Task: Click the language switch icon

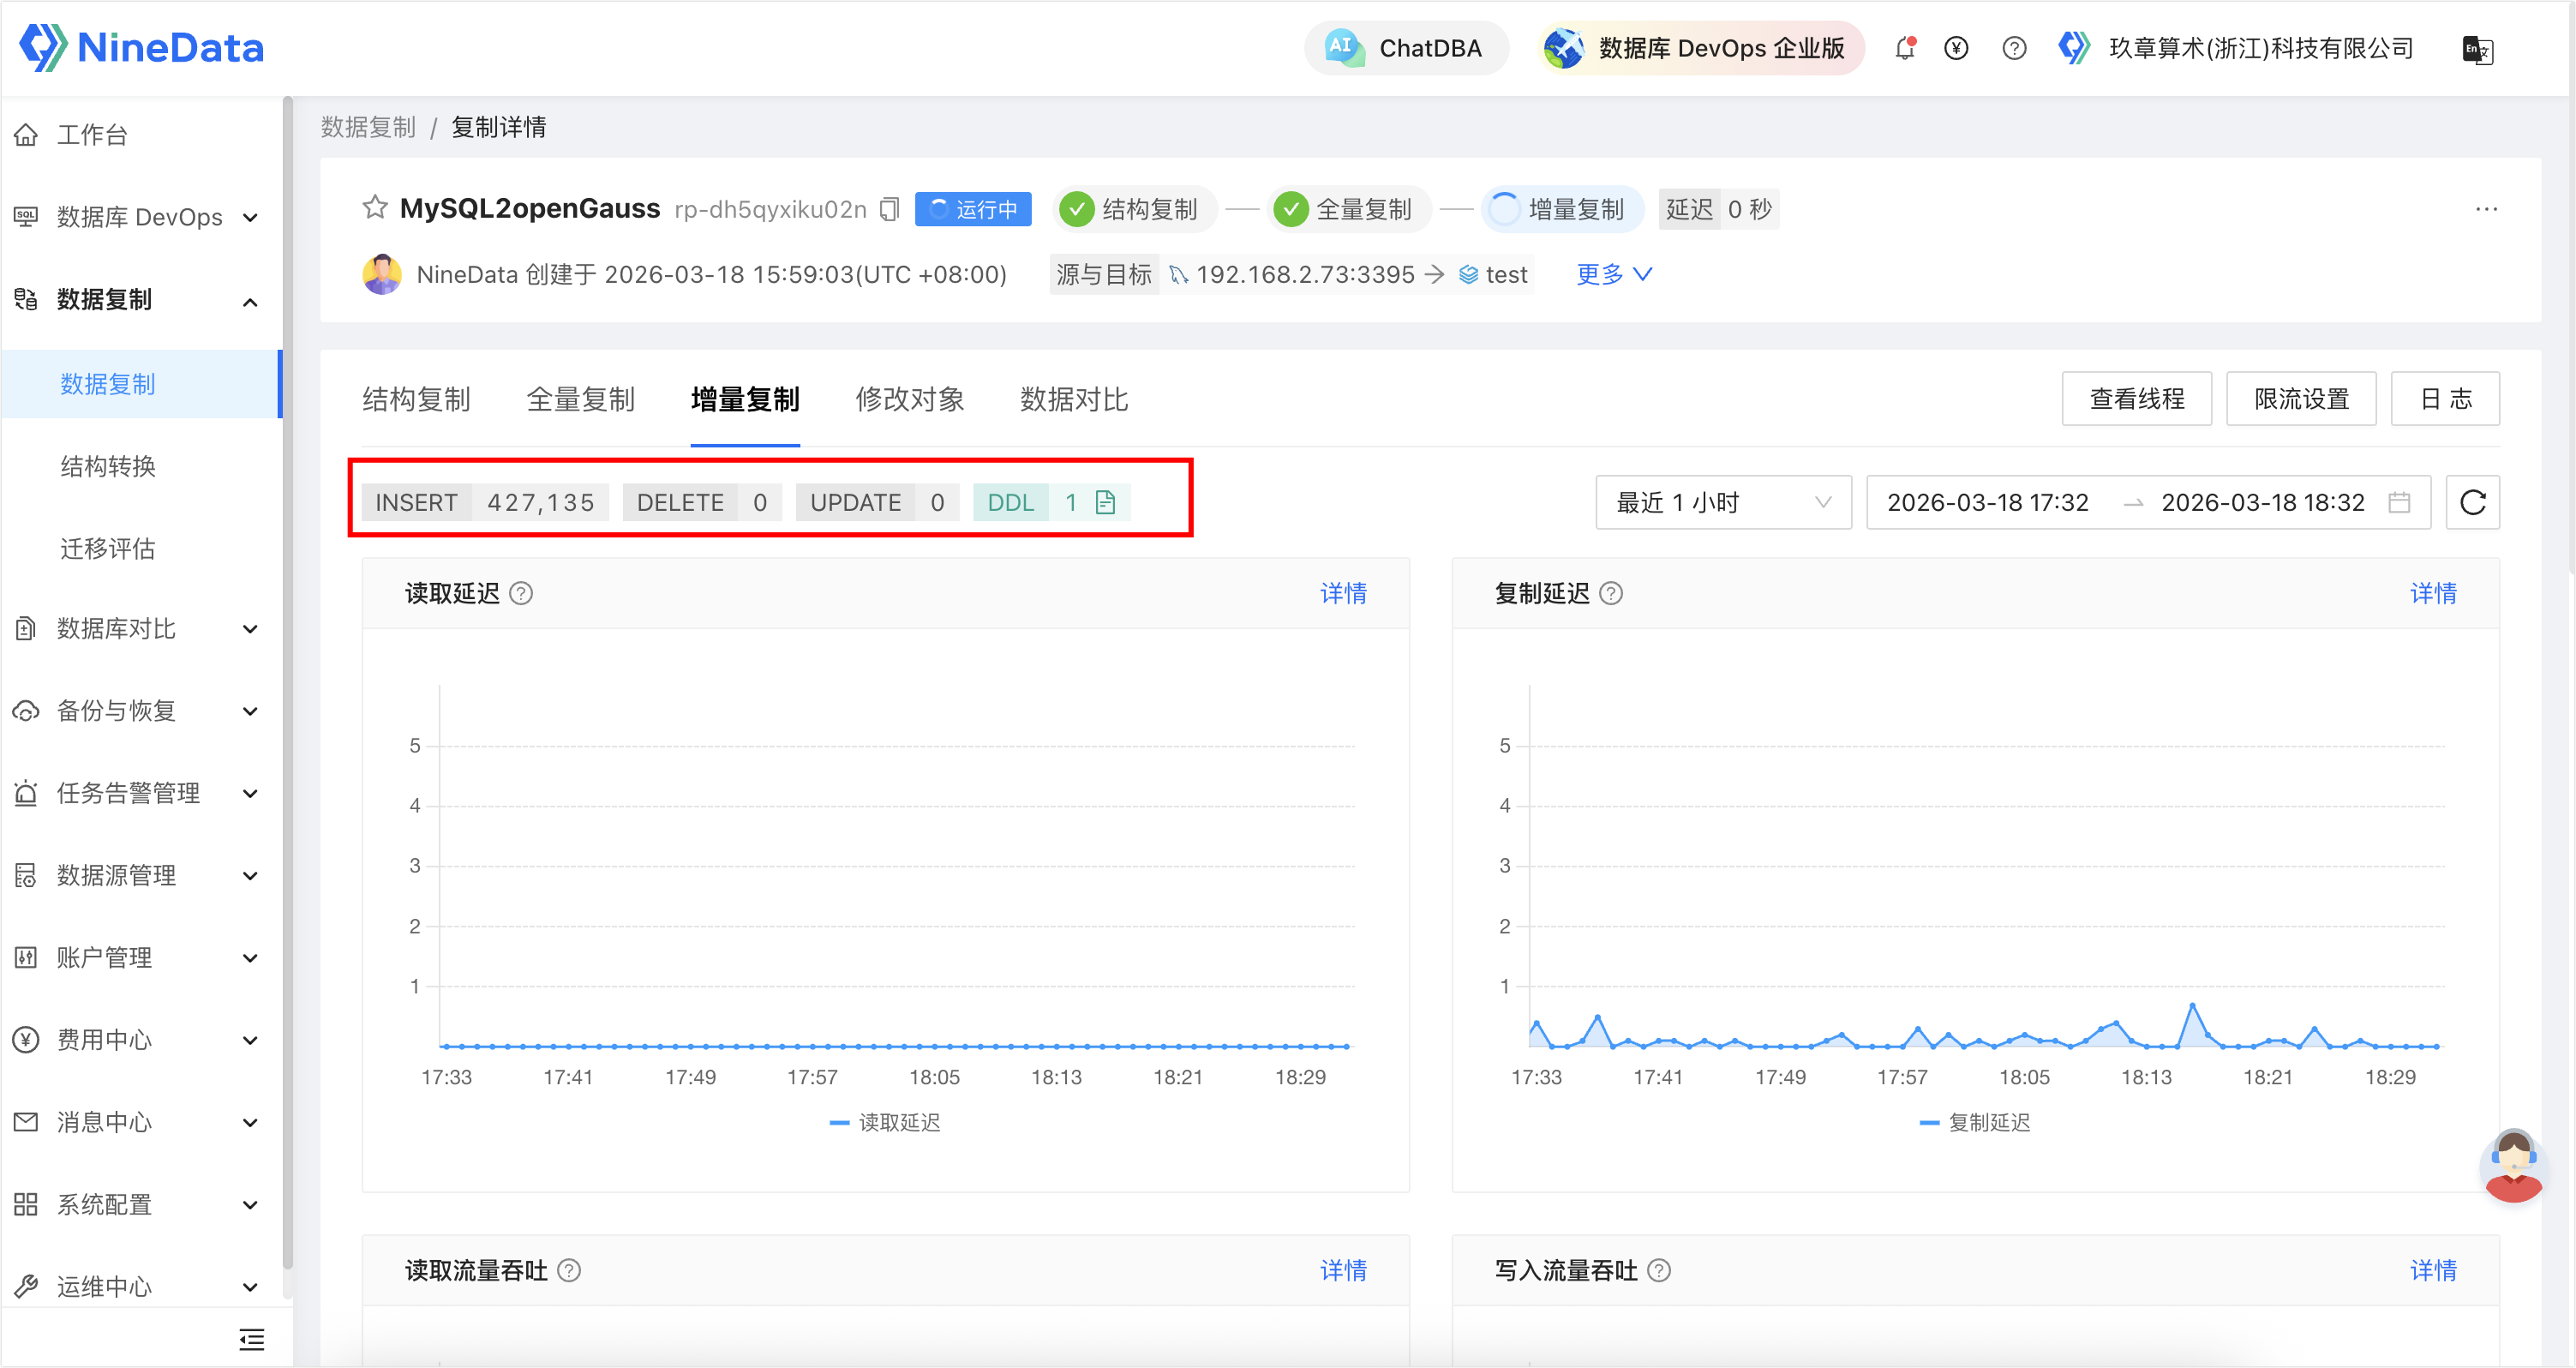Action: coord(2477,49)
